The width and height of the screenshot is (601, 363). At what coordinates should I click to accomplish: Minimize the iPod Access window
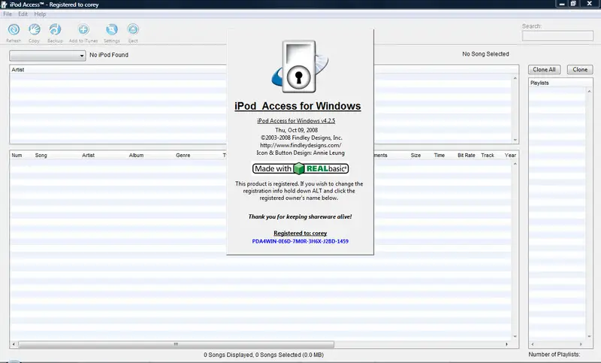[x=562, y=4]
